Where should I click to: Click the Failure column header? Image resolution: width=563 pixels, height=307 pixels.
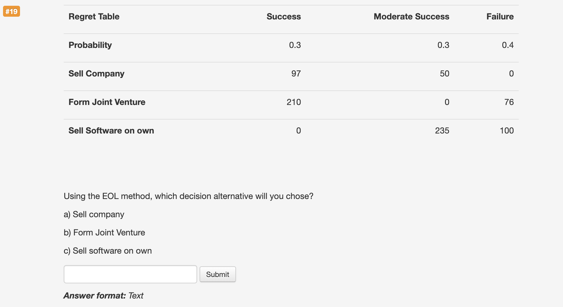[x=500, y=16]
